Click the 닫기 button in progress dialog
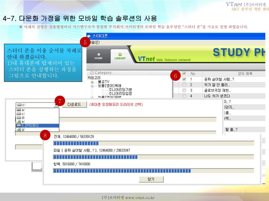This screenshot has width=269, height=201. click(151, 179)
